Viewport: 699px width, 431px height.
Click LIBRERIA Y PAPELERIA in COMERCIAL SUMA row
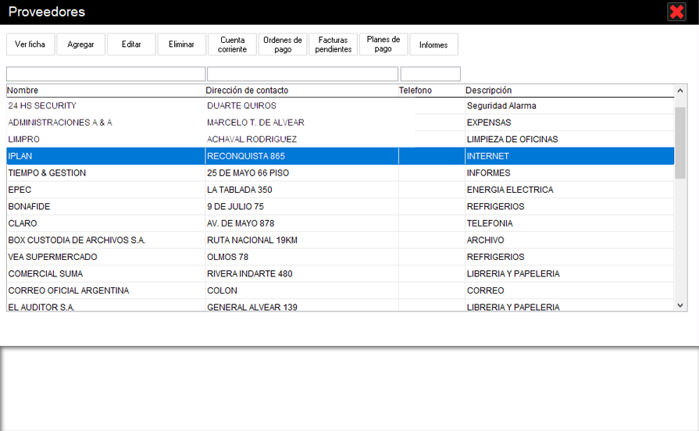[569, 273]
